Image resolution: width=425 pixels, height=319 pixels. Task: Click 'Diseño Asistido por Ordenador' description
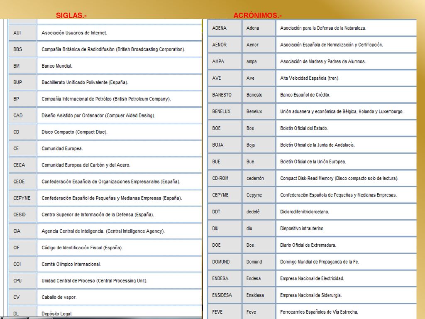pyautogui.click(x=98, y=115)
